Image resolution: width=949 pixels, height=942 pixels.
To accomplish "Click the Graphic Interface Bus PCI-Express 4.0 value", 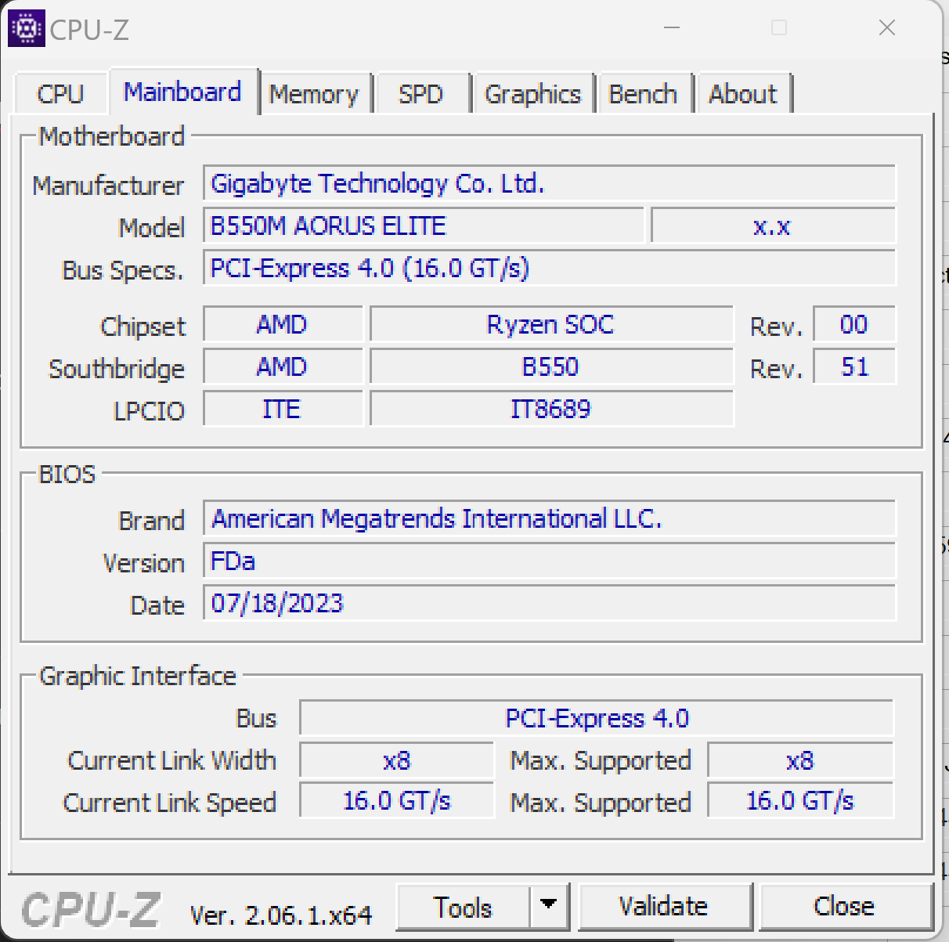I will [x=597, y=719].
